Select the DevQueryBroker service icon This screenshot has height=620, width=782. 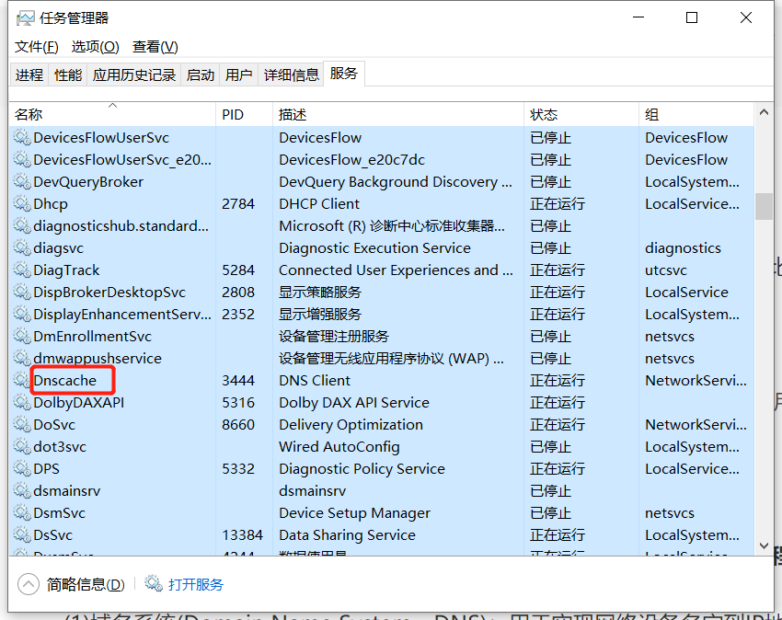tap(22, 181)
